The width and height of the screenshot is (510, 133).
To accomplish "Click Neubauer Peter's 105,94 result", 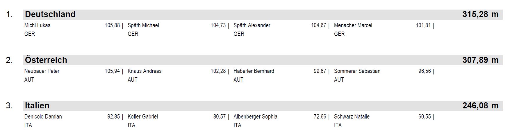I will pyautogui.click(x=112, y=71).
